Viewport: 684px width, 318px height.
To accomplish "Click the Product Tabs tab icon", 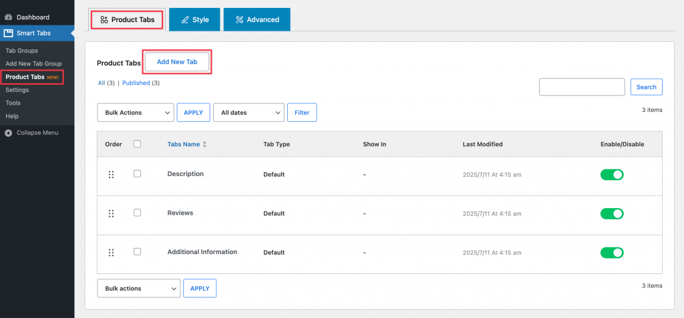I will [x=104, y=19].
